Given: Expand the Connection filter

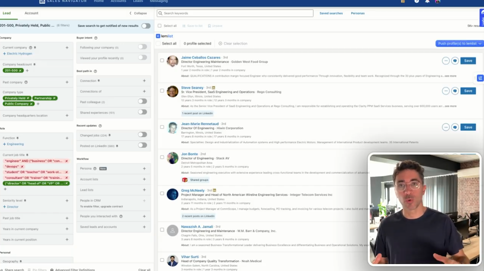Looking at the screenshot, I should pyautogui.click(x=144, y=81).
